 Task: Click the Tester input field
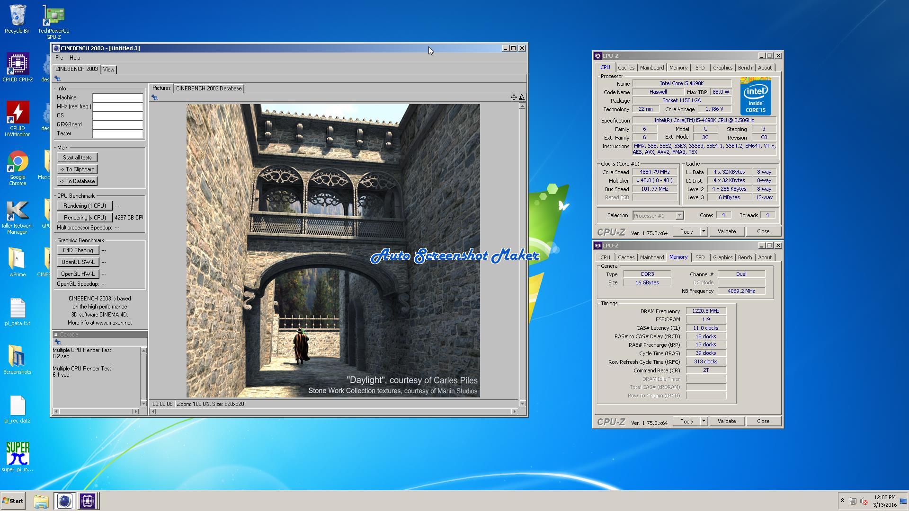tap(117, 133)
